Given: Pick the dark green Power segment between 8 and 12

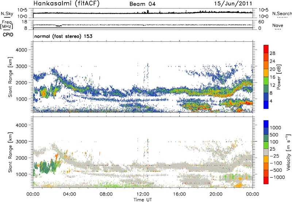Looking at the screenshot, I should coord(266,89).
